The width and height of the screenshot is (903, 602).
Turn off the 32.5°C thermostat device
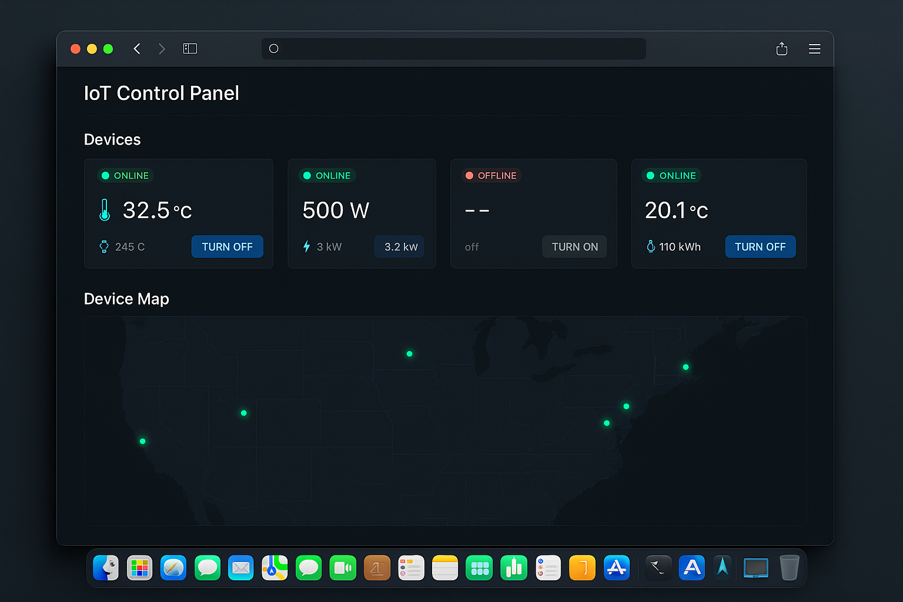(227, 246)
